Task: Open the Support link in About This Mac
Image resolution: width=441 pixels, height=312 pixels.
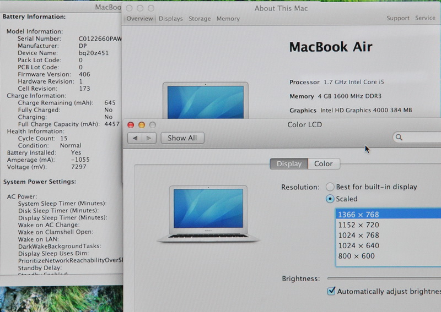Action: tap(398, 18)
